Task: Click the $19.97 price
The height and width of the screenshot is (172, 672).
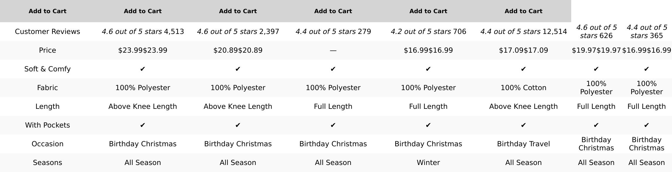Action: click(x=596, y=50)
